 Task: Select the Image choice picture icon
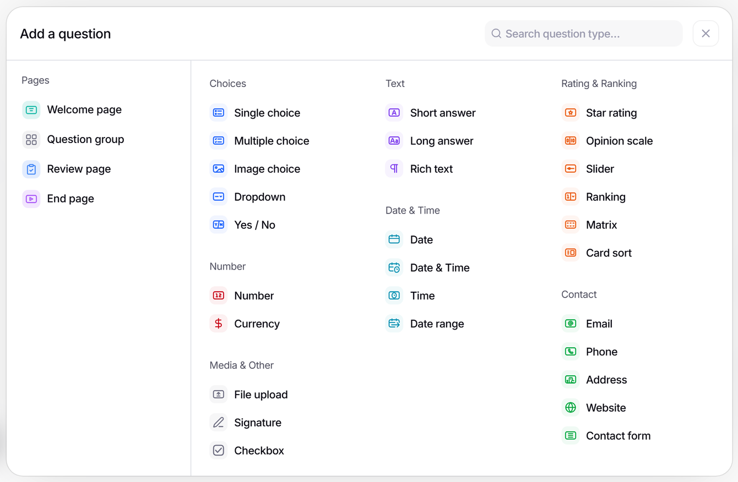pos(219,169)
